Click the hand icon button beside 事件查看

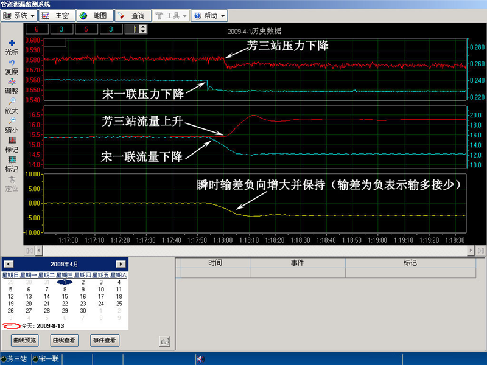click(x=164, y=341)
